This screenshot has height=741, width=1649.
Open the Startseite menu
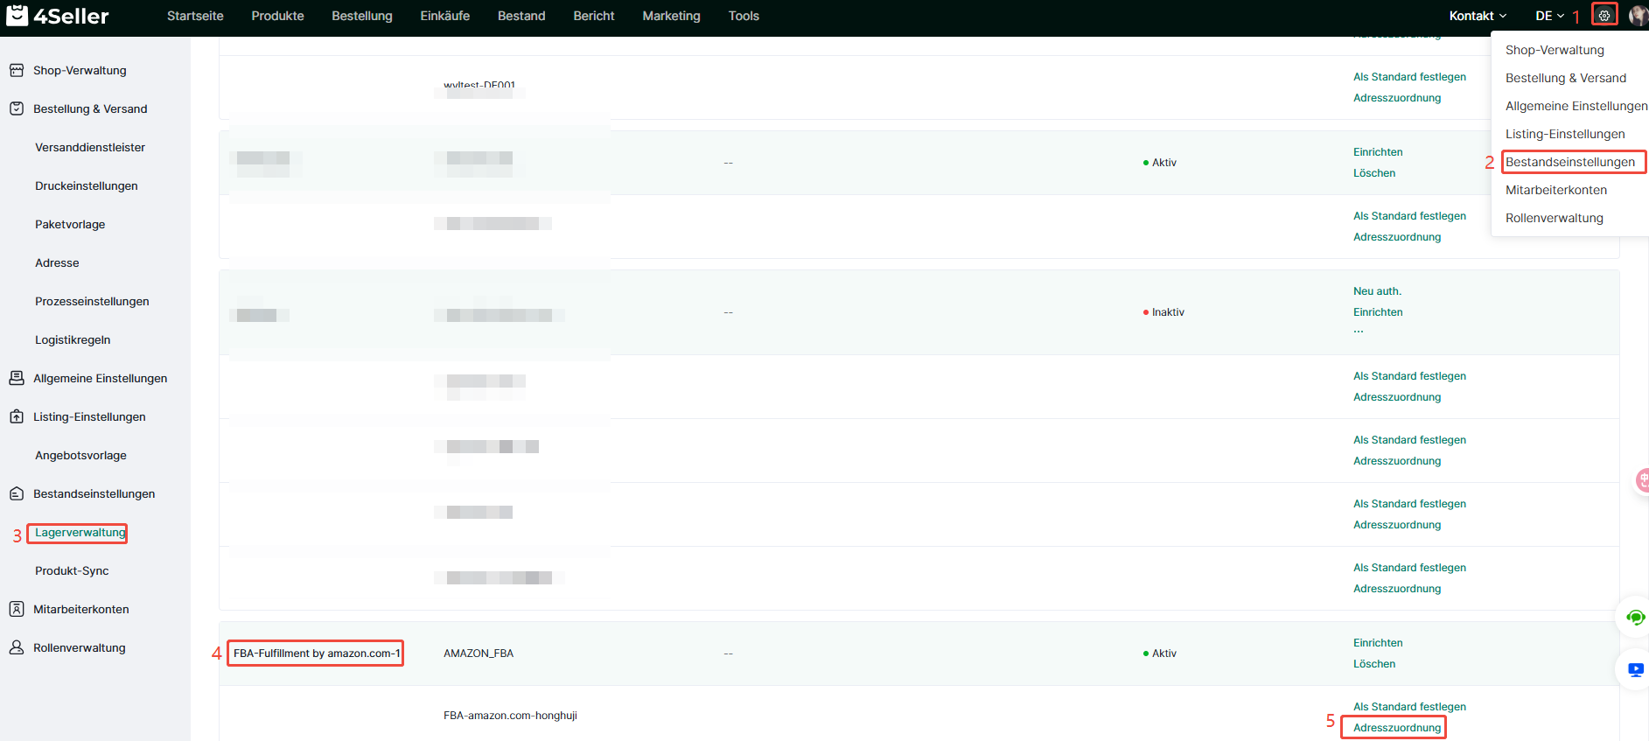tap(195, 16)
